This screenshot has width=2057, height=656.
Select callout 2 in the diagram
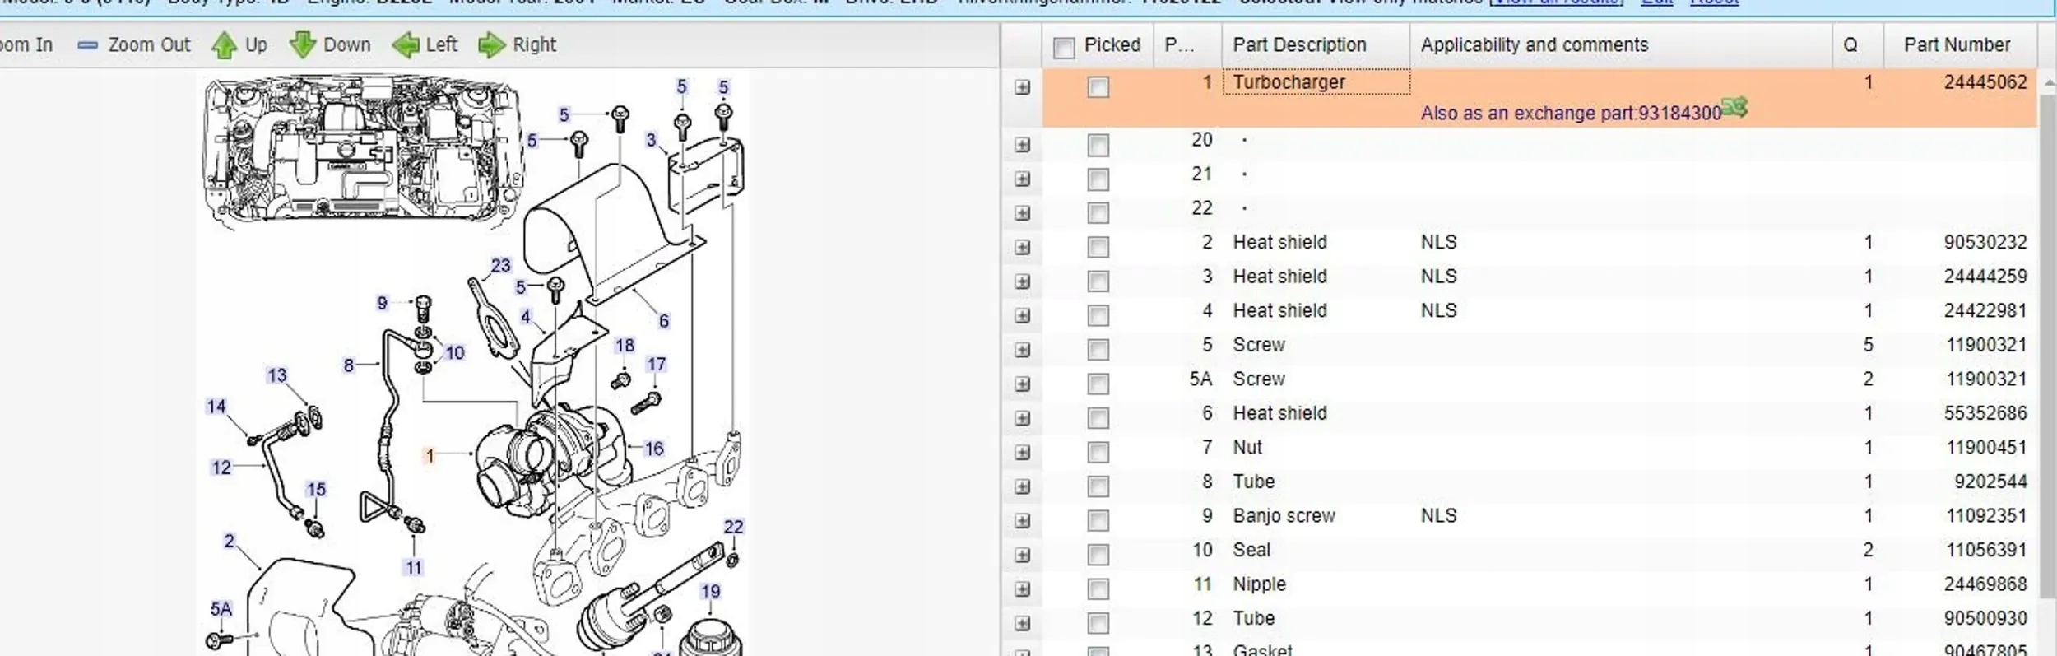(229, 541)
